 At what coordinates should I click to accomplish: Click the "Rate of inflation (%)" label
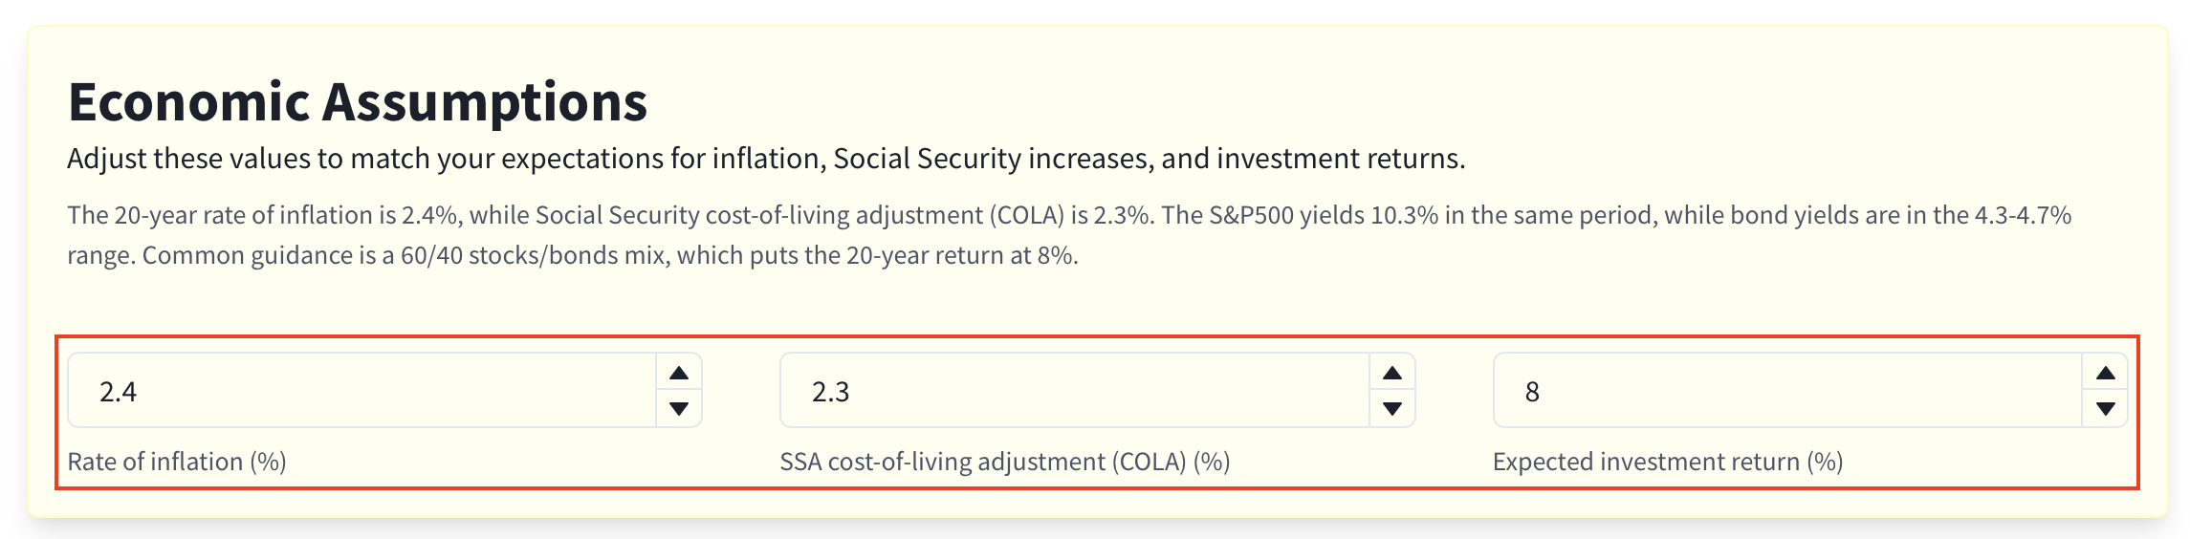pyautogui.click(x=177, y=462)
